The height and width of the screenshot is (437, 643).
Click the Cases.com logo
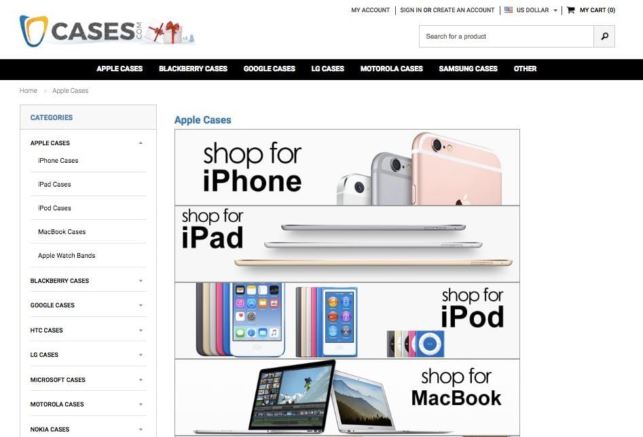(x=107, y=31)
